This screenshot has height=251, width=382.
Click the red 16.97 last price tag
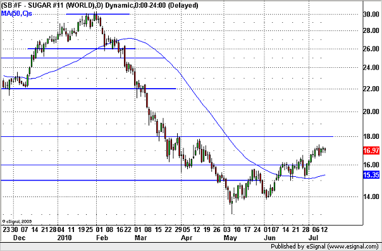pos(371,150)
